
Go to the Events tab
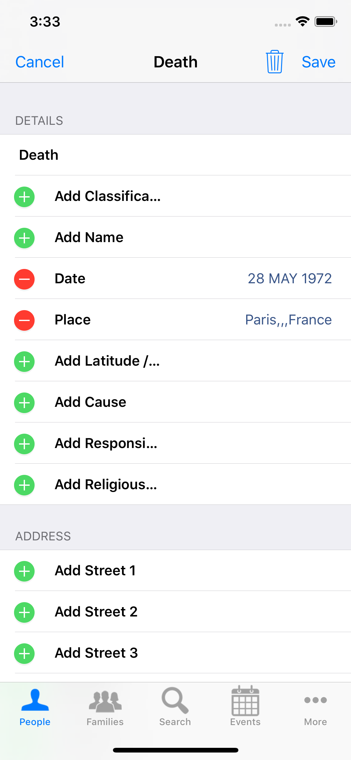pyautogui.click(x=245, y=707)
